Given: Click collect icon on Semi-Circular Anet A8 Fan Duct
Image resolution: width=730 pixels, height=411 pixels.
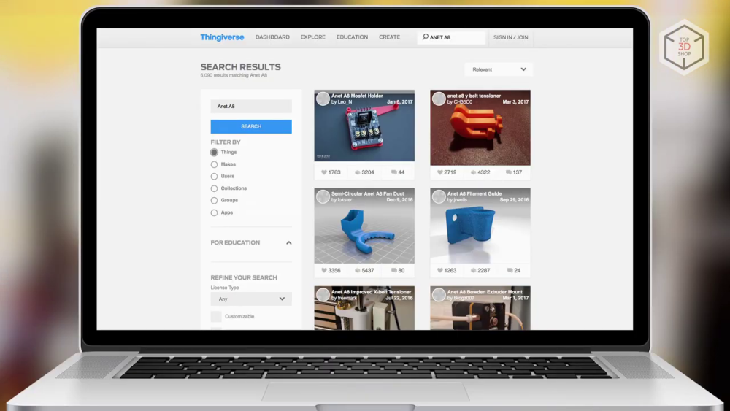Looking at the screenshot, I should coord(358,270).
